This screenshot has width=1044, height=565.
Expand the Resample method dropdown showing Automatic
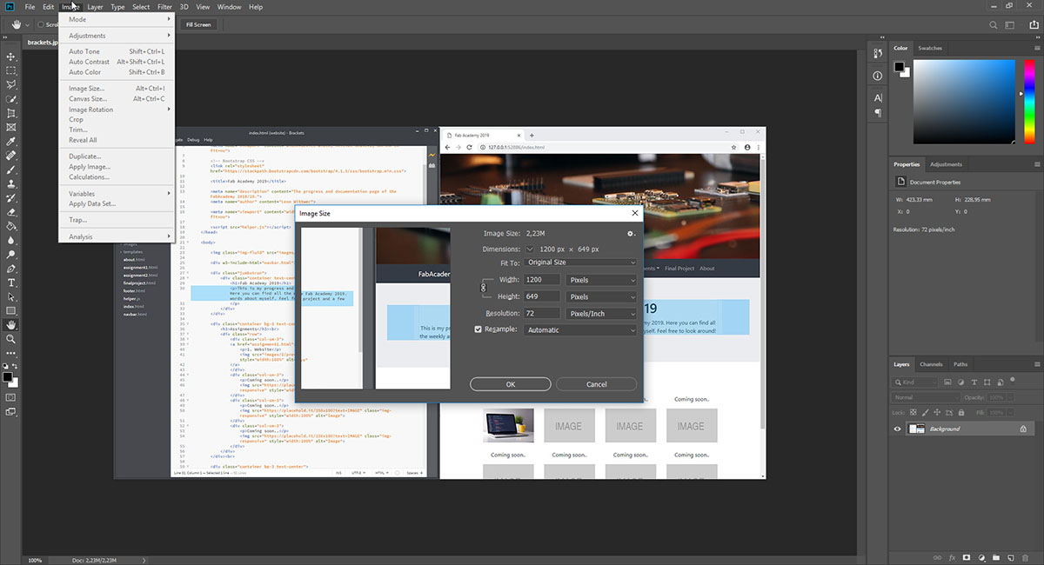(x=580, y=330)
